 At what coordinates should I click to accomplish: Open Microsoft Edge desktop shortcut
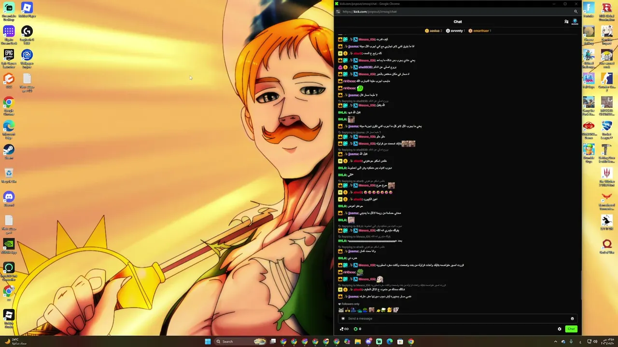[x=9, y=129]
